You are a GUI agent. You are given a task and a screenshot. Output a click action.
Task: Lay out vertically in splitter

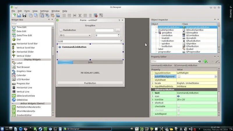(x=80, y=15)
